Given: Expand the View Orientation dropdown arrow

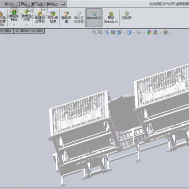Looking at the screenshot, I should click(124, 33).
